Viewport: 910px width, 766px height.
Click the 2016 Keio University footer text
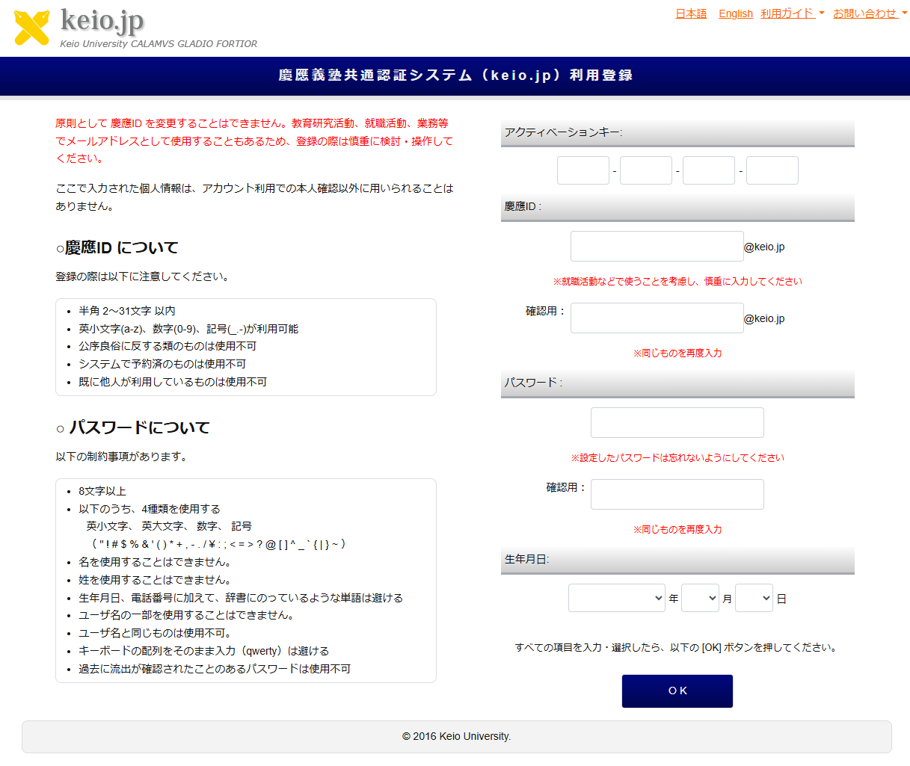[456, 736]
